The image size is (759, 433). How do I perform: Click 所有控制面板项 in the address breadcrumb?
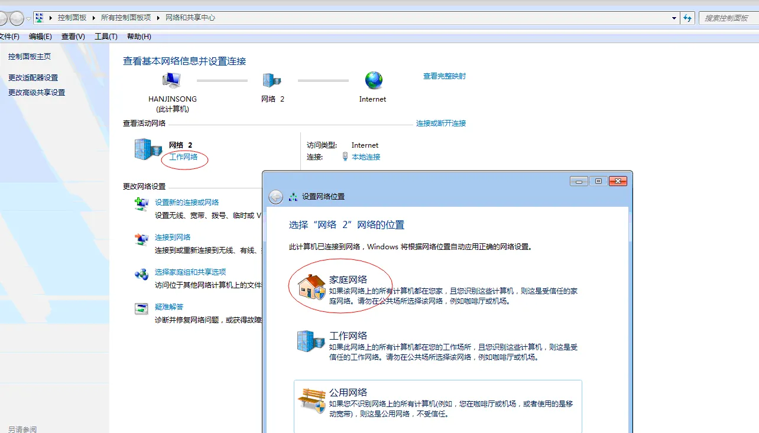(126, 18)
